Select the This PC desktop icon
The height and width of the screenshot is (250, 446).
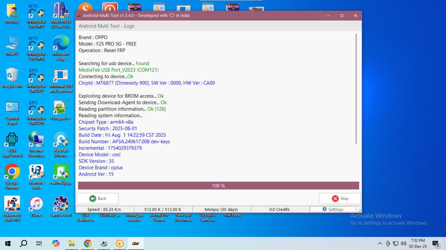(x=12, y=46)
